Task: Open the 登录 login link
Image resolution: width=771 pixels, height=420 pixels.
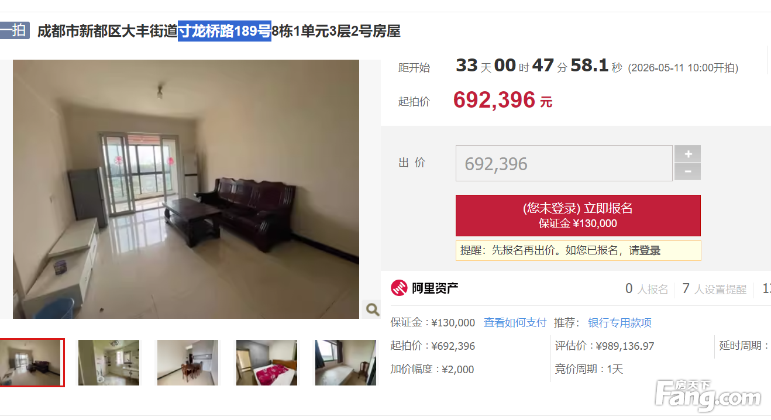Action: 650,250
